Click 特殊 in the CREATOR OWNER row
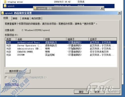Viewport: 125px width, 97px height. pos(47,52)
